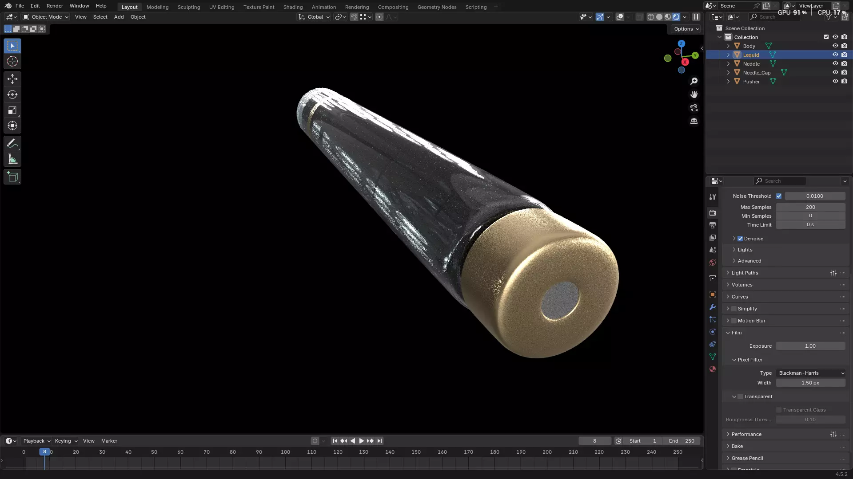The width and height of the screenshot is (853, 479).
Task: Switch perspective/orthographic grid icon
Action: click(694, 121)
